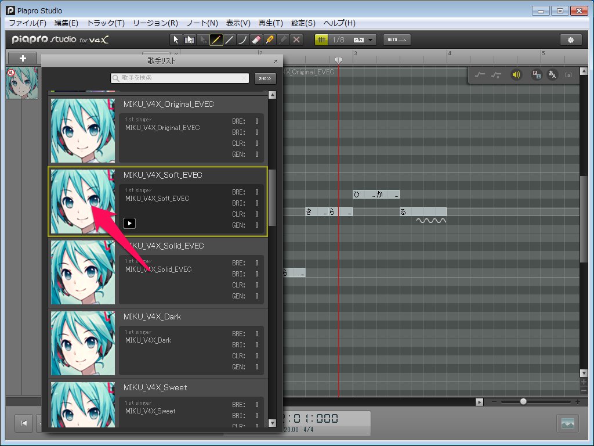Viewport: 594px width, 446px height.
Task: Open the トラック(T) menu
Action: tap(106, 23)
